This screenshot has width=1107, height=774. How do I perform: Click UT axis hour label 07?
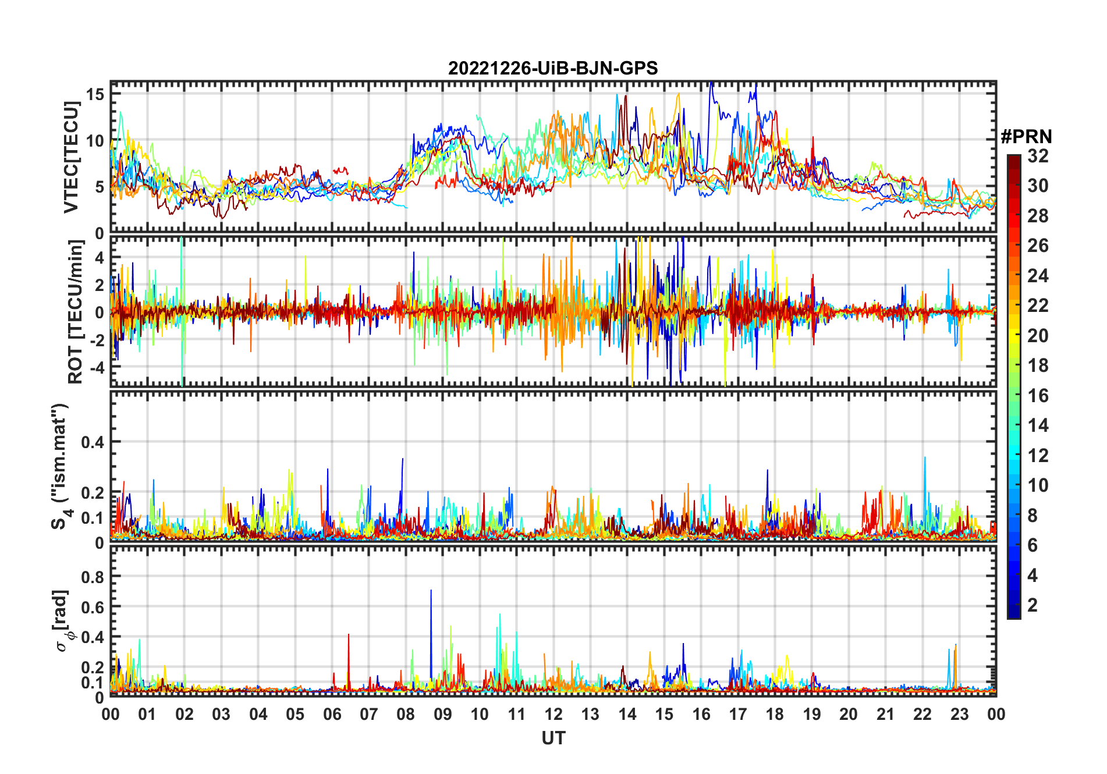(x=369, y=714)
